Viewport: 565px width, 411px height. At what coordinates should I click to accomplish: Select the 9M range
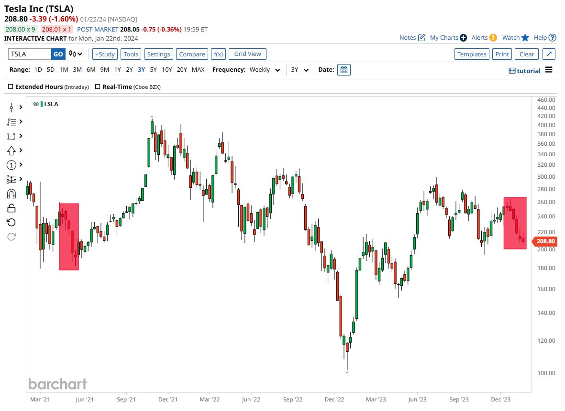104,70
